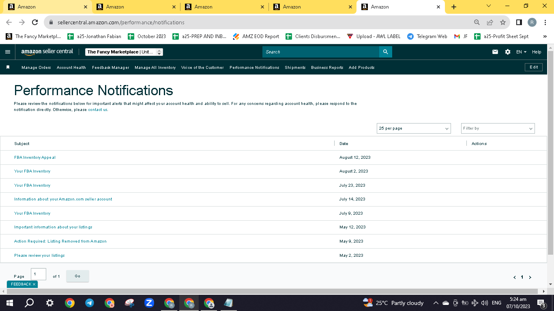Open the Please review your listings notification
This screenshot has width=554, height=311.
click(x=39, y=256)
